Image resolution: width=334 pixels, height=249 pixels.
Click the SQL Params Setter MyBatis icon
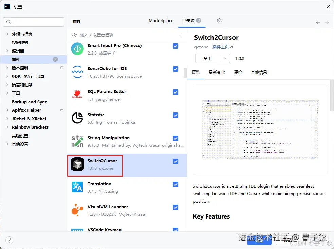tap(77, 94)
